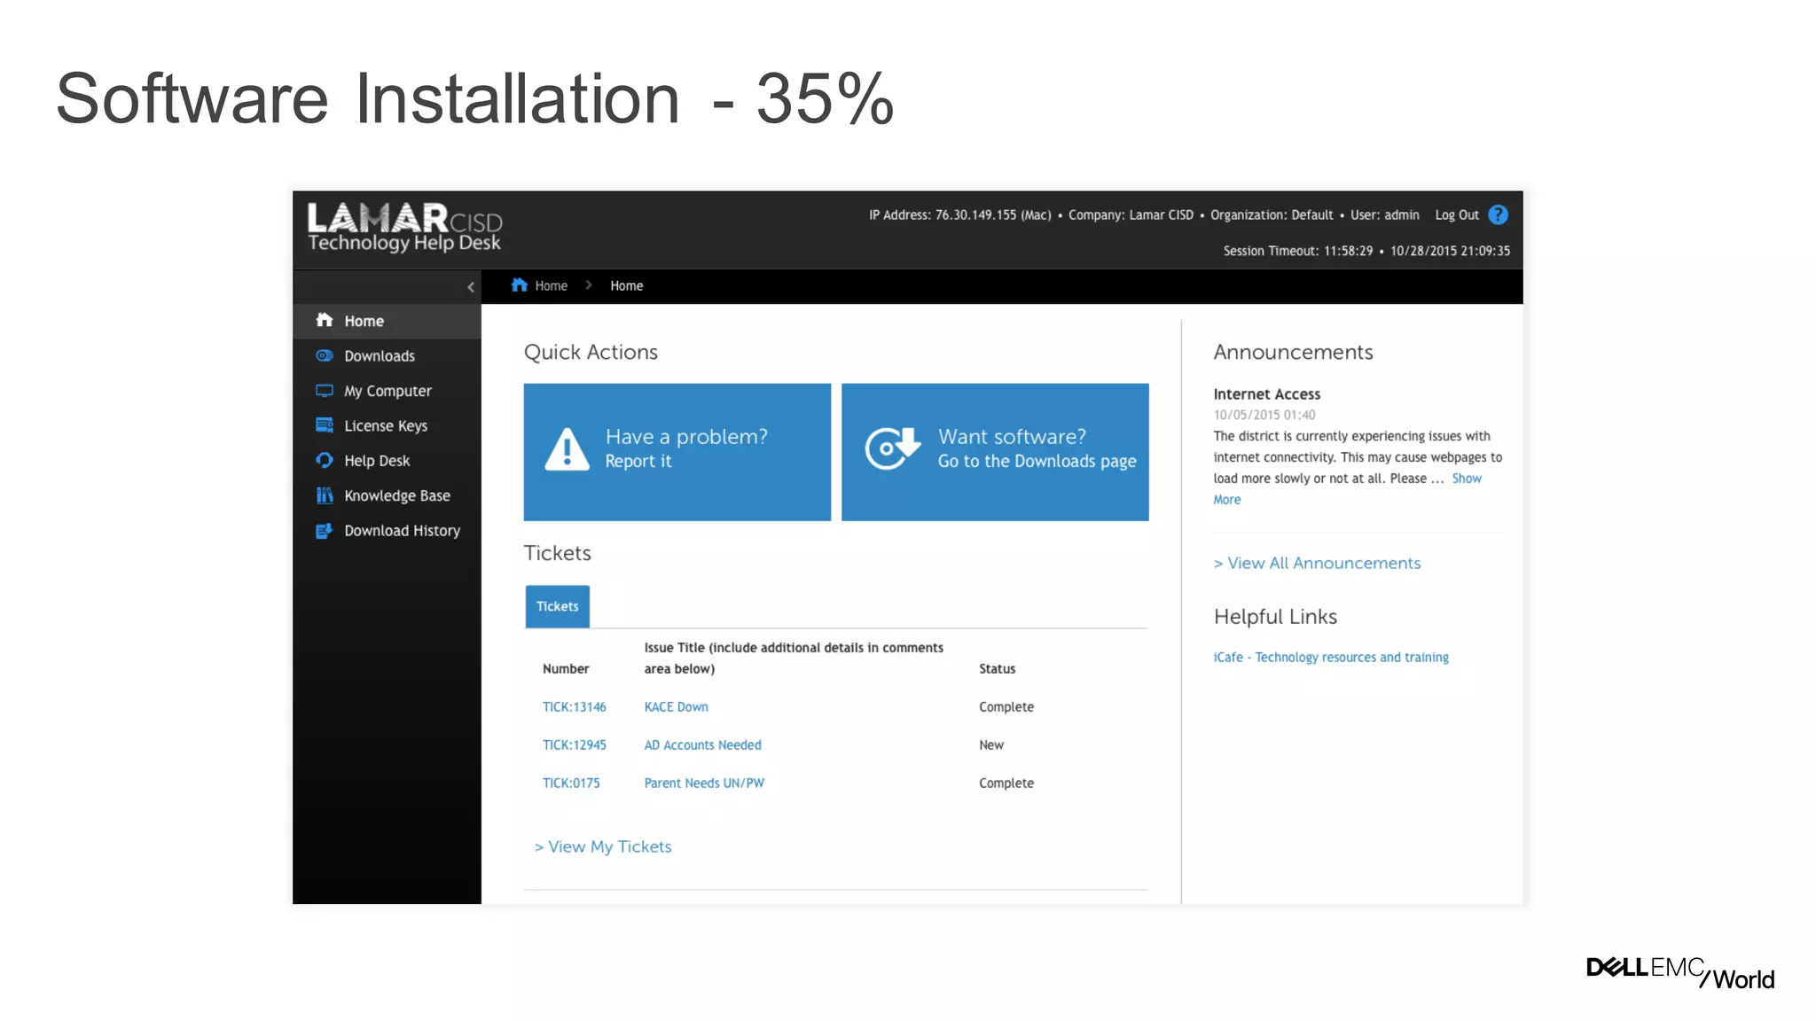Screen dimensions: 1816x1021
Task: Open the Parent Needs UN/PW ticket
Action: (704, 783)
